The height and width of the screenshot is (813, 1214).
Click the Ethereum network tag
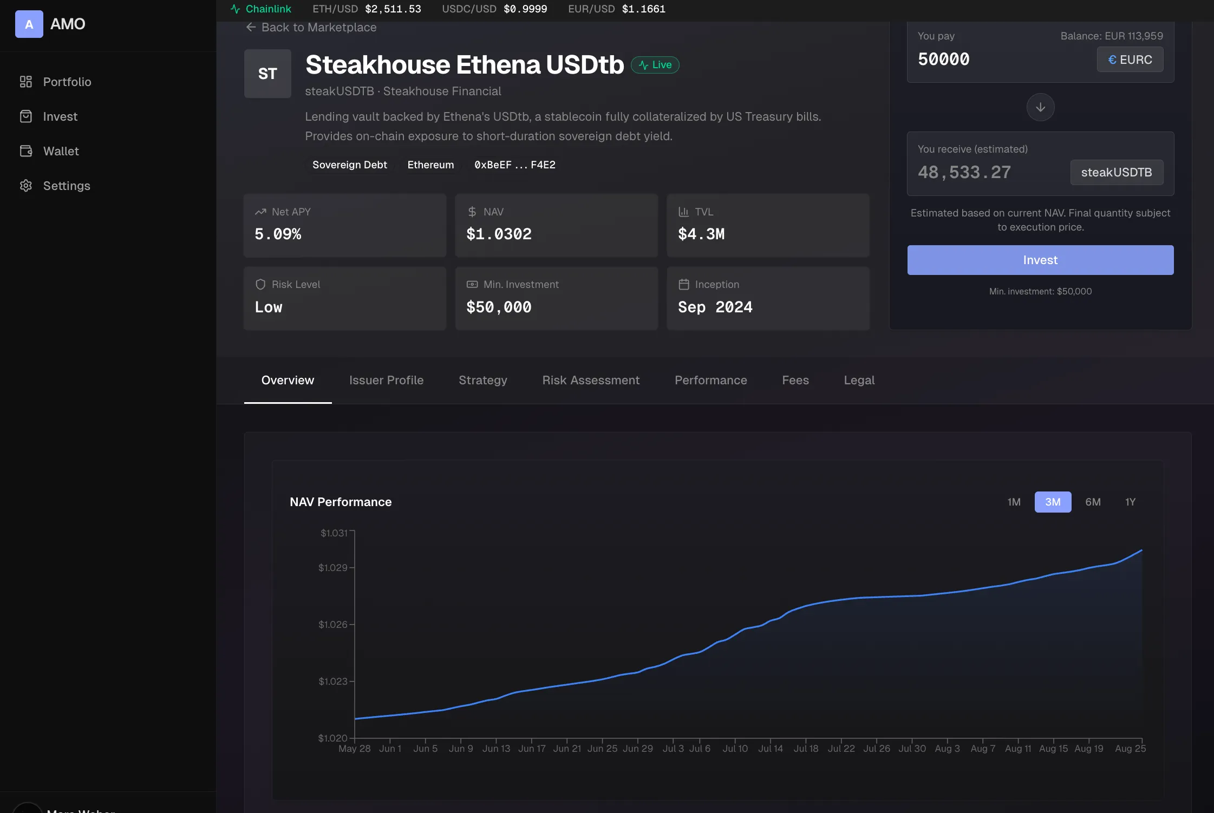coord(430,165)
